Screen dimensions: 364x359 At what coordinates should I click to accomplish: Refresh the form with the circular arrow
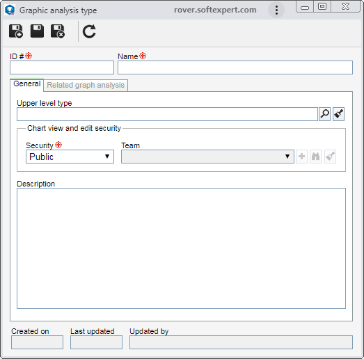[89, 31]
